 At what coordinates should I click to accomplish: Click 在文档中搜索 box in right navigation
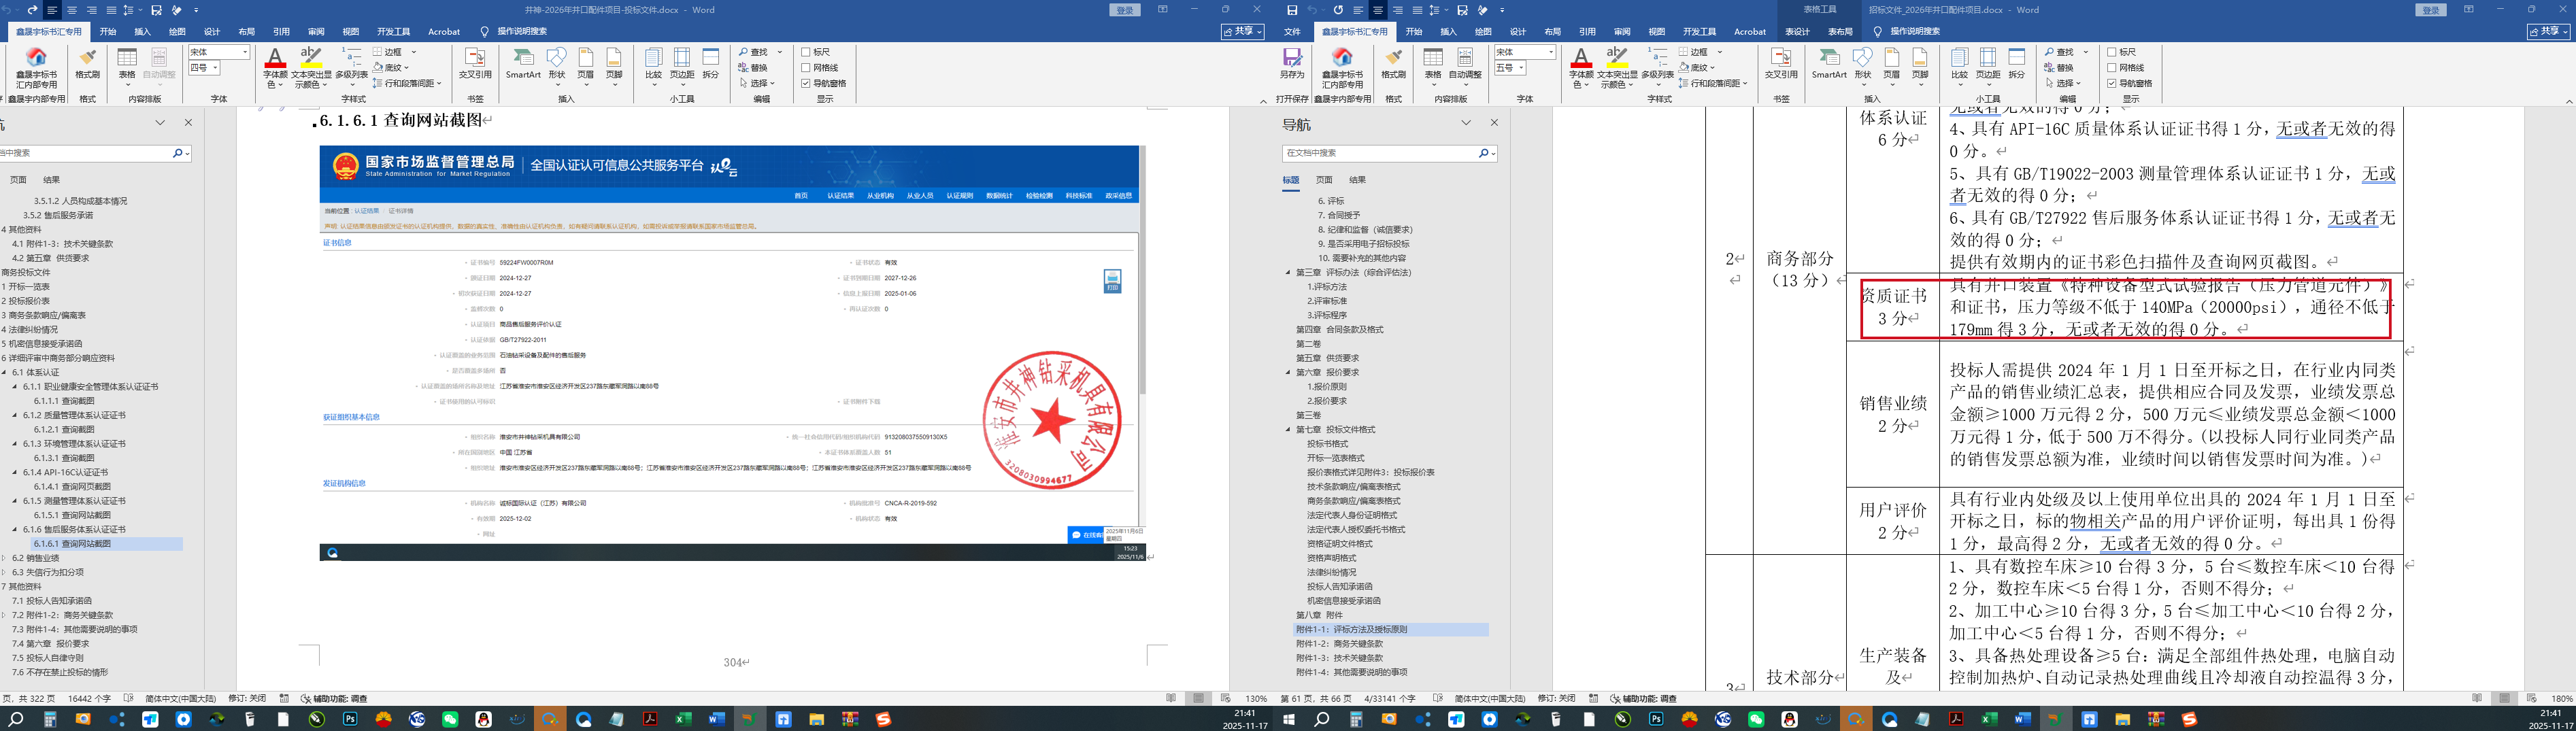tap(1380, 153)
